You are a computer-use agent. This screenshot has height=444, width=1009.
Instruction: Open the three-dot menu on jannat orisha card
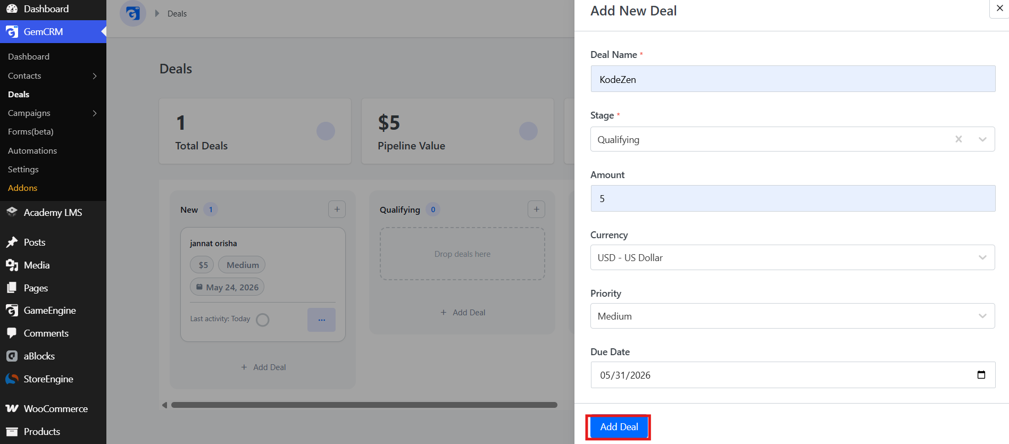click(321, 320)
